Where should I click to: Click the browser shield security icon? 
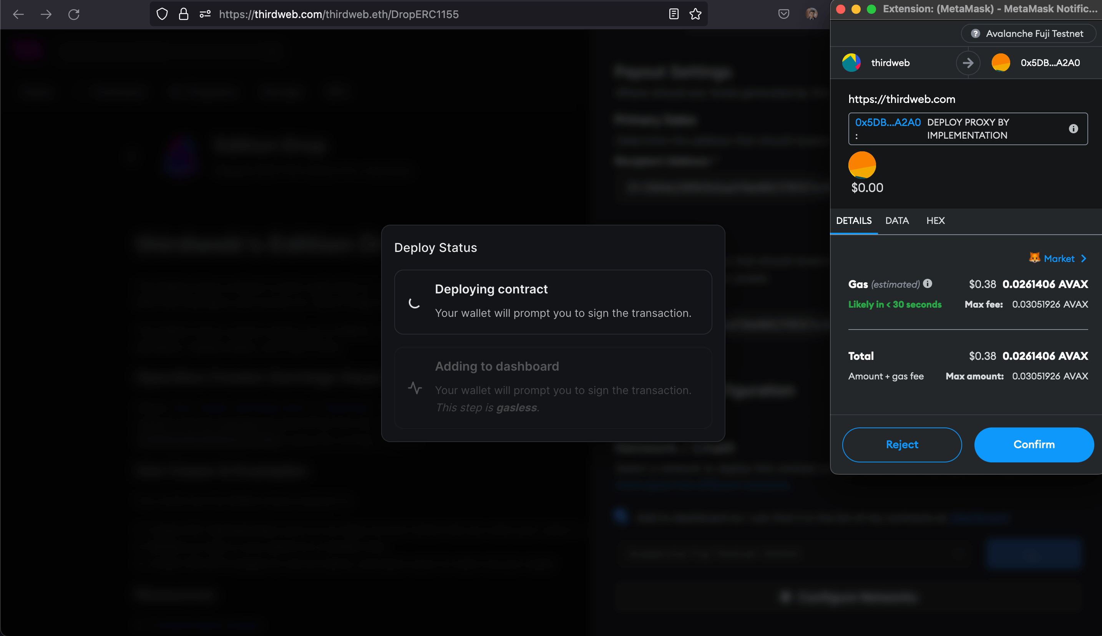pyautogui.click(x=164, y=13)
